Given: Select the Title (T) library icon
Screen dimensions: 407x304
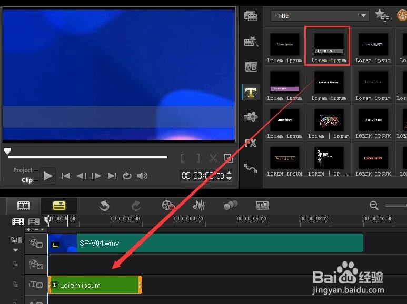Looking at the screenshot, I should [x=251, y=93].
